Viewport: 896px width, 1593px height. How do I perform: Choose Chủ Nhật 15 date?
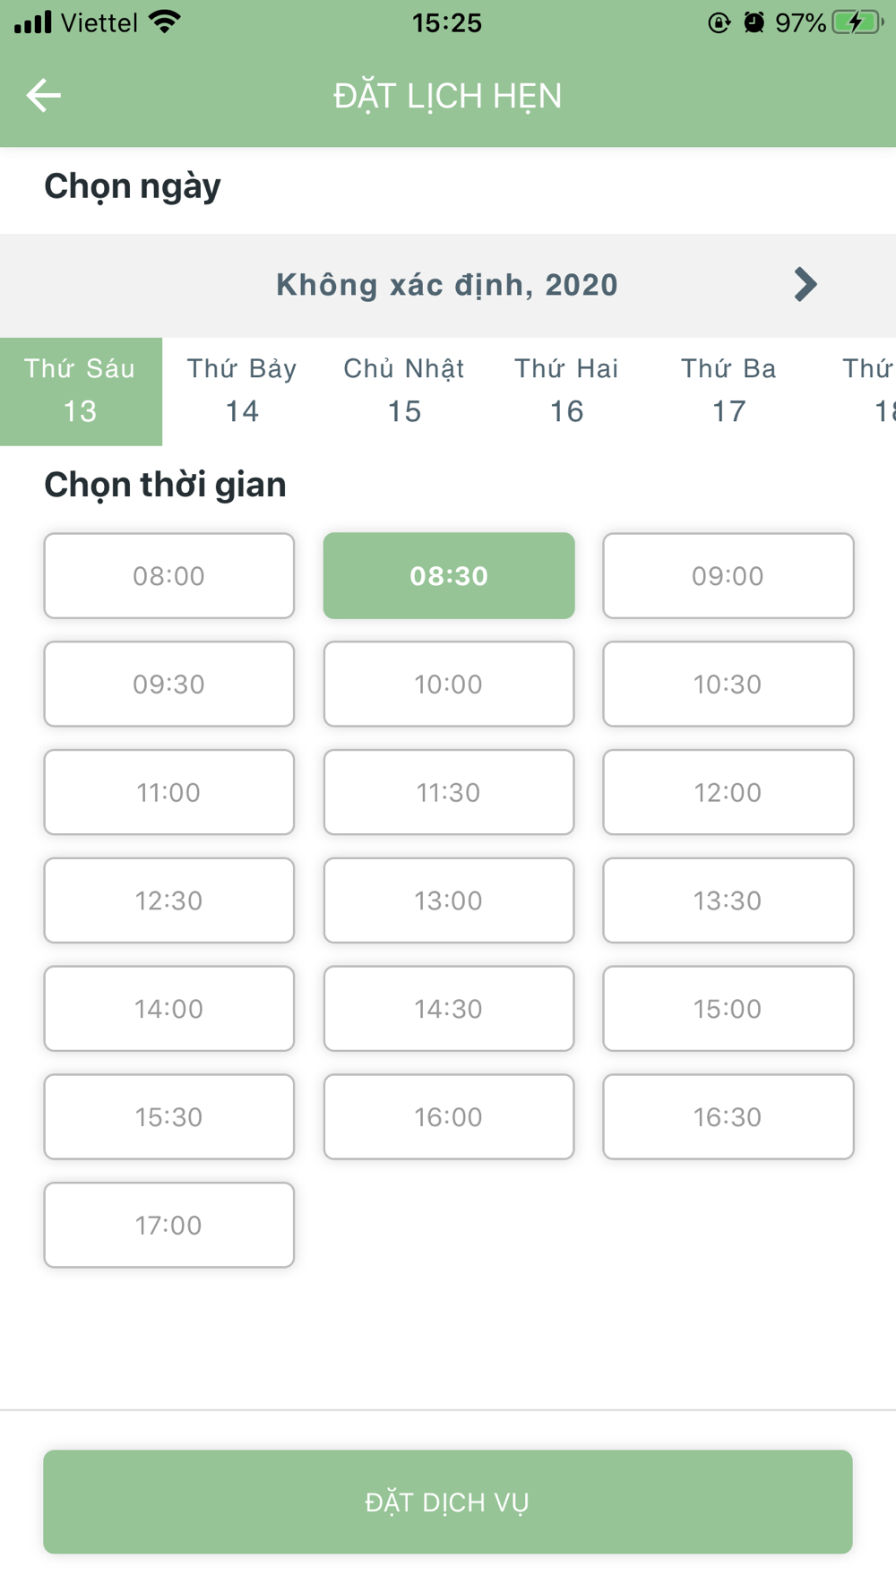click(x=404, y=392)
